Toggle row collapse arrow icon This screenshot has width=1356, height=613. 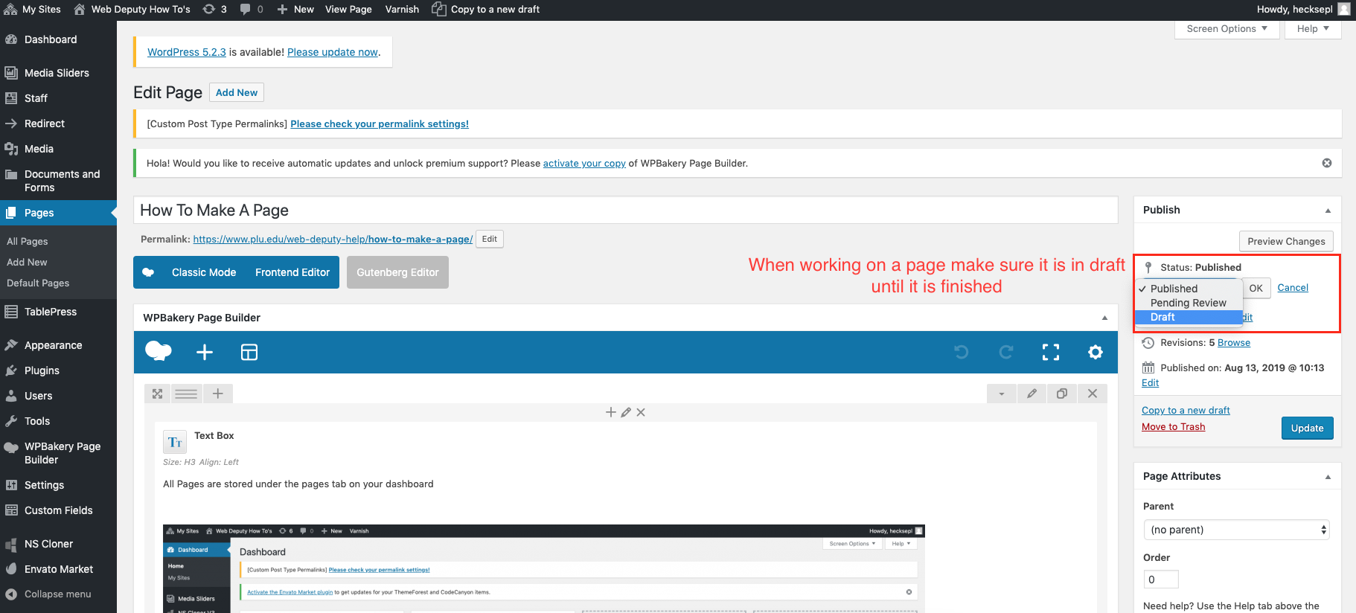1002,394
